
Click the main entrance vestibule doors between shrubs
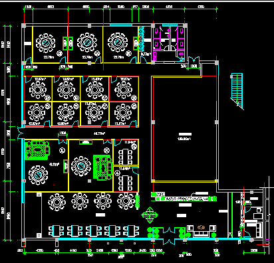tap(169, 236)
